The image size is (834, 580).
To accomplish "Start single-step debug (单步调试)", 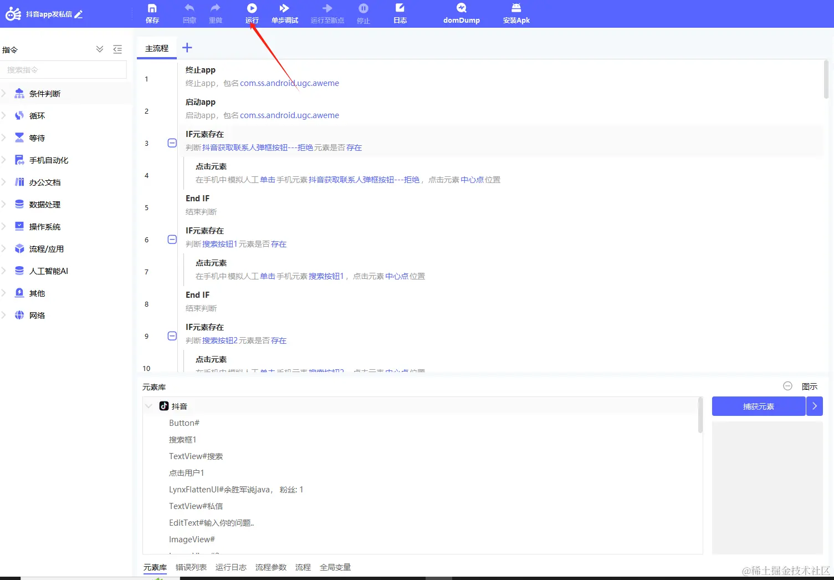I will [284, 13].
